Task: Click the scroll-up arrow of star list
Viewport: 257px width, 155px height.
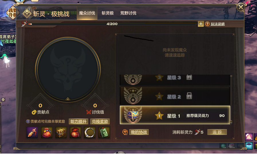Action: click(x=231, y=76)
